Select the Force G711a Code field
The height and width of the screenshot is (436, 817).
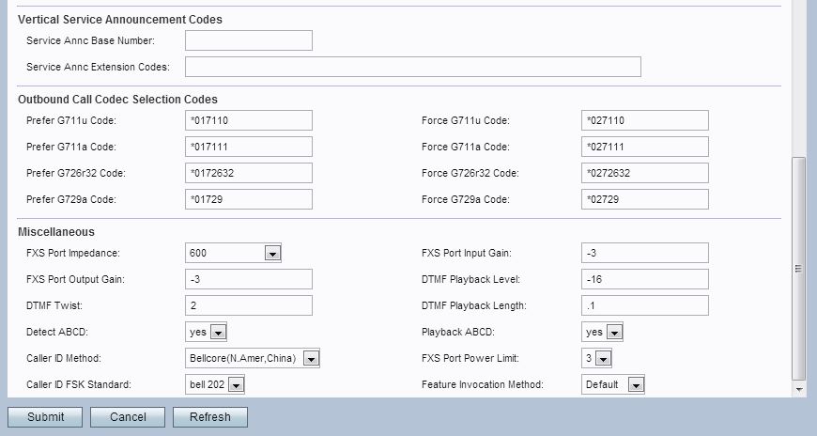coord(644,147)
